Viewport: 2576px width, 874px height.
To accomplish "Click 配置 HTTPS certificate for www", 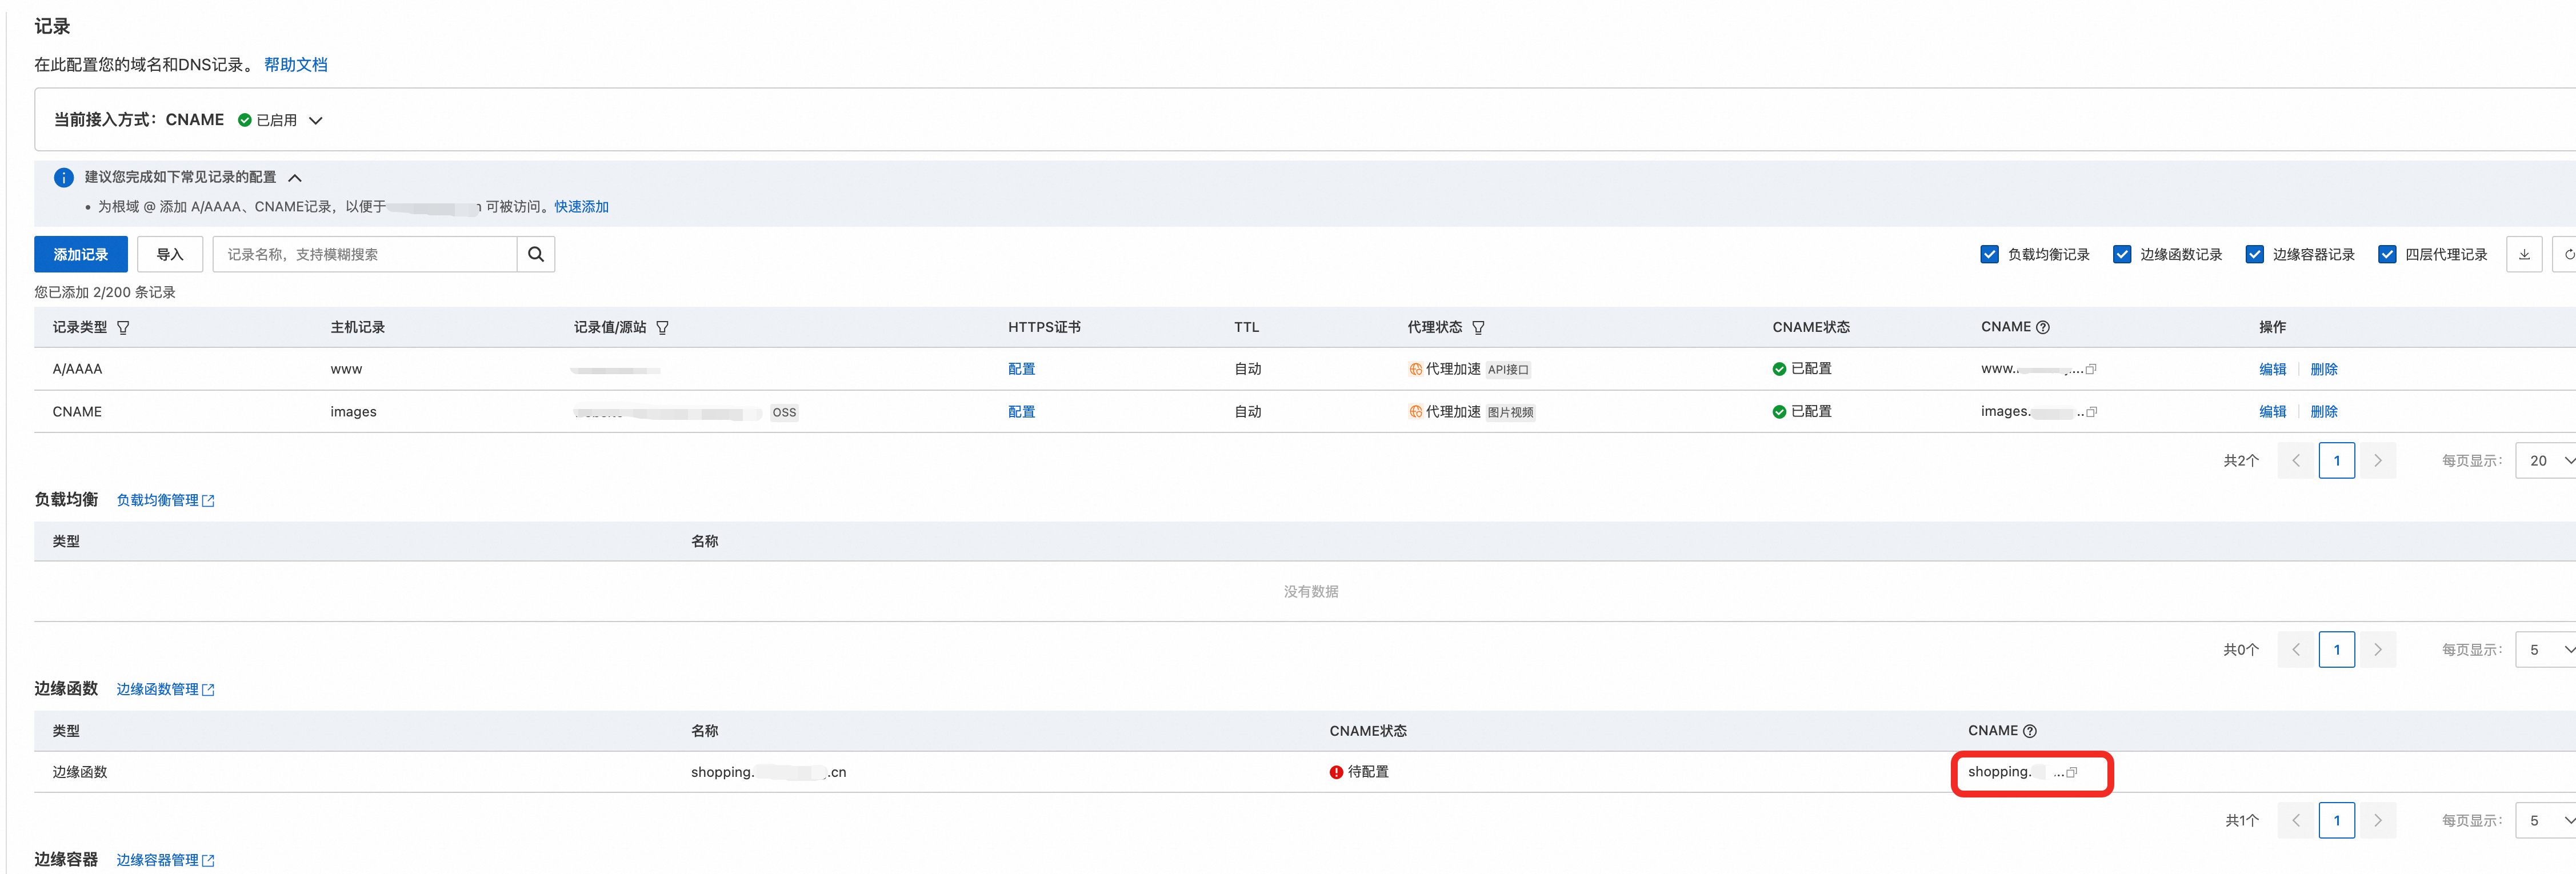I will click(1021, 369).
